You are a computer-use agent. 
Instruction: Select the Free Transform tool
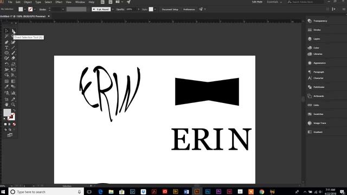coord(13,70)
